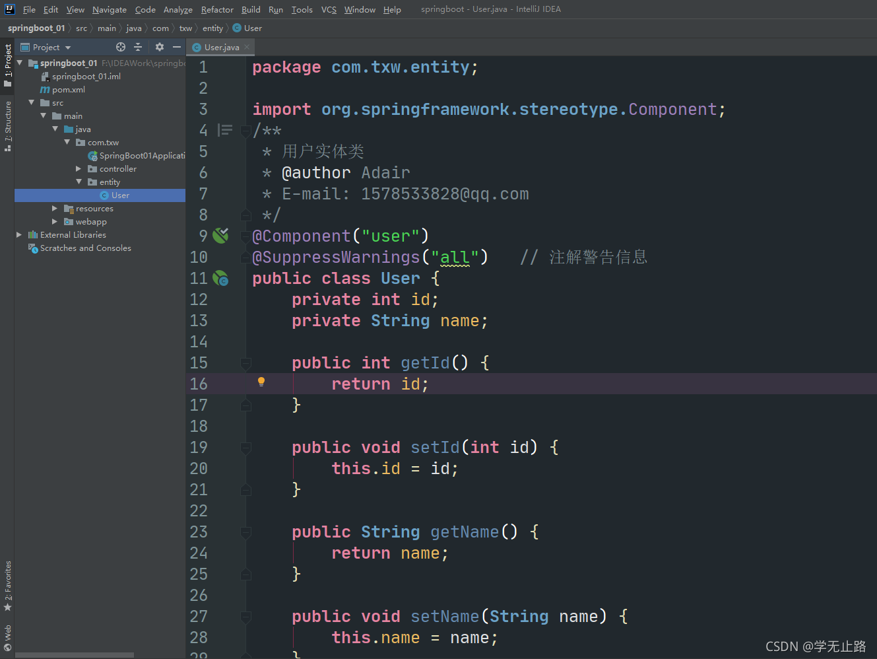This screenshot has width=877, height=659.
Task: Open the Web tool window tab
Action: click(x=7, y=637)
